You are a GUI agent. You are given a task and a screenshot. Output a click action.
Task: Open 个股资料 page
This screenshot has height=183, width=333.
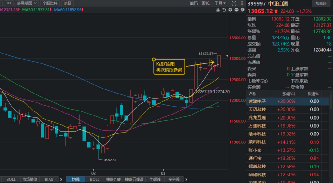coord(50,3)
